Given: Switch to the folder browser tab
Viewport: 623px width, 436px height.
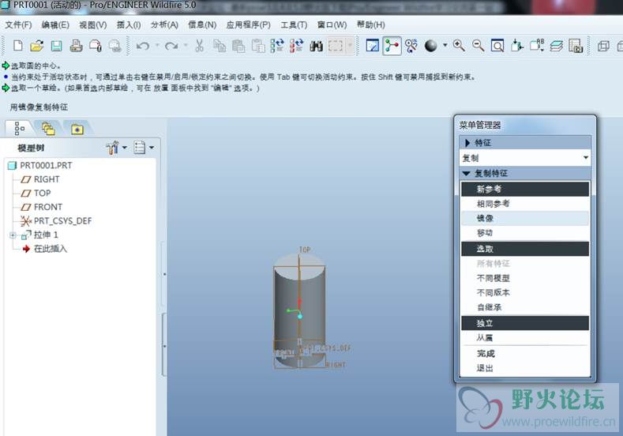Looking at the screenshot, I should click(x=48, y=129).
